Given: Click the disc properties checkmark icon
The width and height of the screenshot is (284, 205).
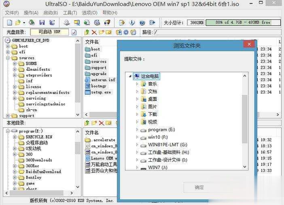Looking at the screenshot, I should click(x=74, y=33).
